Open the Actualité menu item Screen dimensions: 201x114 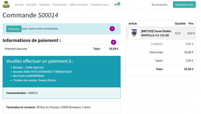click(31, 5)
